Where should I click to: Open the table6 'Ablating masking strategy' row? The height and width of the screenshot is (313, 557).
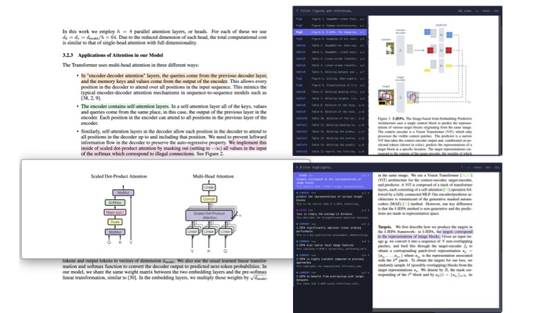coord(330,92)
